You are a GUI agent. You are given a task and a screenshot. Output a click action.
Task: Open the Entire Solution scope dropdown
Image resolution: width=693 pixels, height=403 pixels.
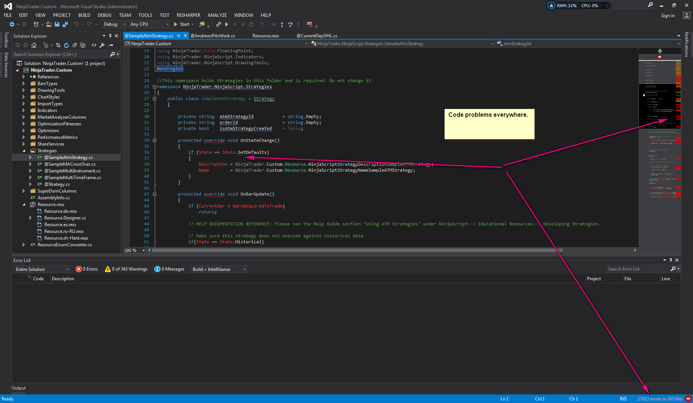43,269
